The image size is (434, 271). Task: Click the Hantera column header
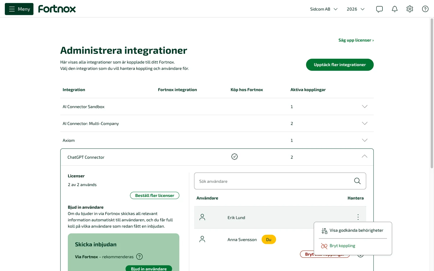pyautogui.click(x=356, y=198)
